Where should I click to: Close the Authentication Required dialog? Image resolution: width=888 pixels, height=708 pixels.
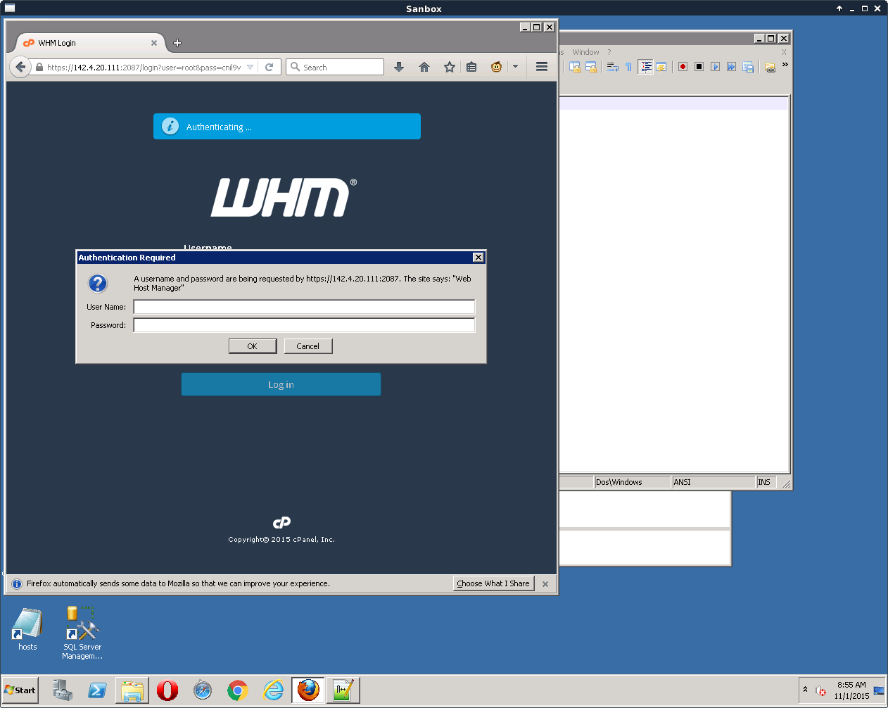pos(478,258)
